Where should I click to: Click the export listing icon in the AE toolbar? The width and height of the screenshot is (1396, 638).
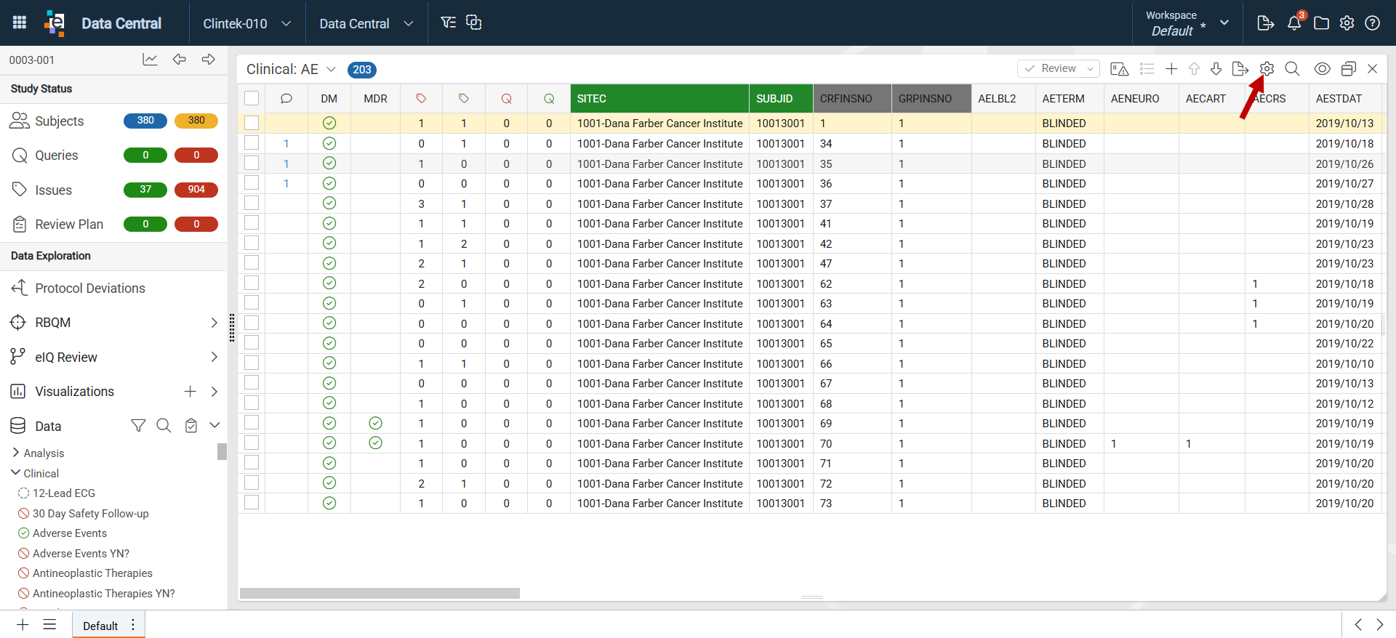coord(1240,69)
